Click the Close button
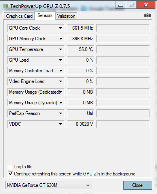The width and height of the screenshot is (157, 194). 138,185
